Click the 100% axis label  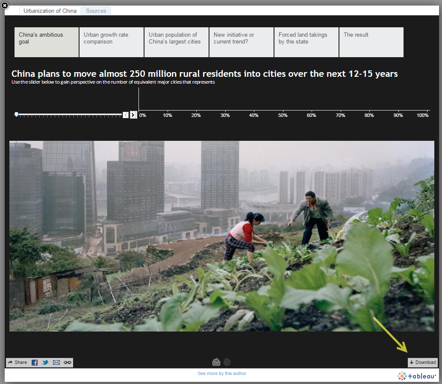[x=422, y=115]
